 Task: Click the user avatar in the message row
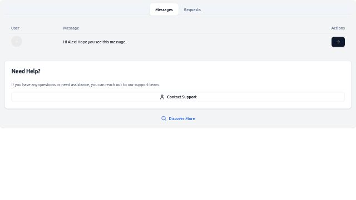(x=17, y=42)
